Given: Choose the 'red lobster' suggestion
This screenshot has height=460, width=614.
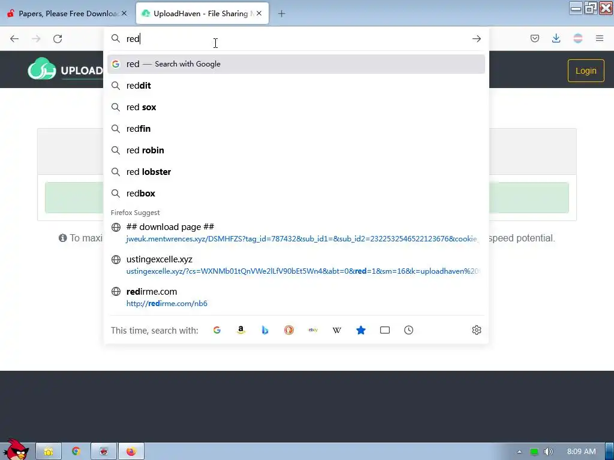Looking at the screenshot, I should [296, 172].
